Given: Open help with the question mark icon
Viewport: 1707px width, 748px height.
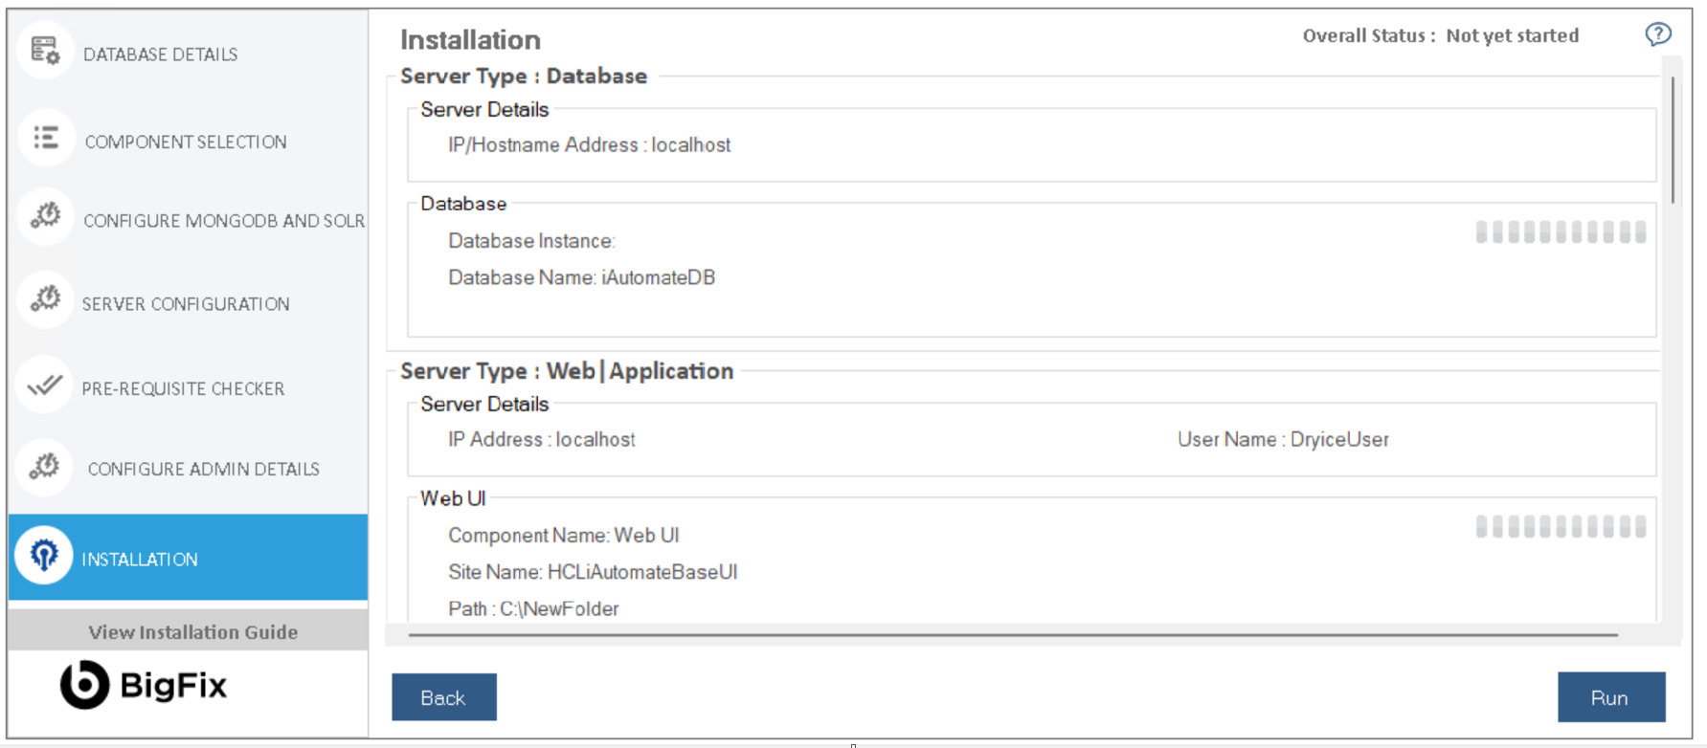Looking at the screenshot, I should [1657, 35].
